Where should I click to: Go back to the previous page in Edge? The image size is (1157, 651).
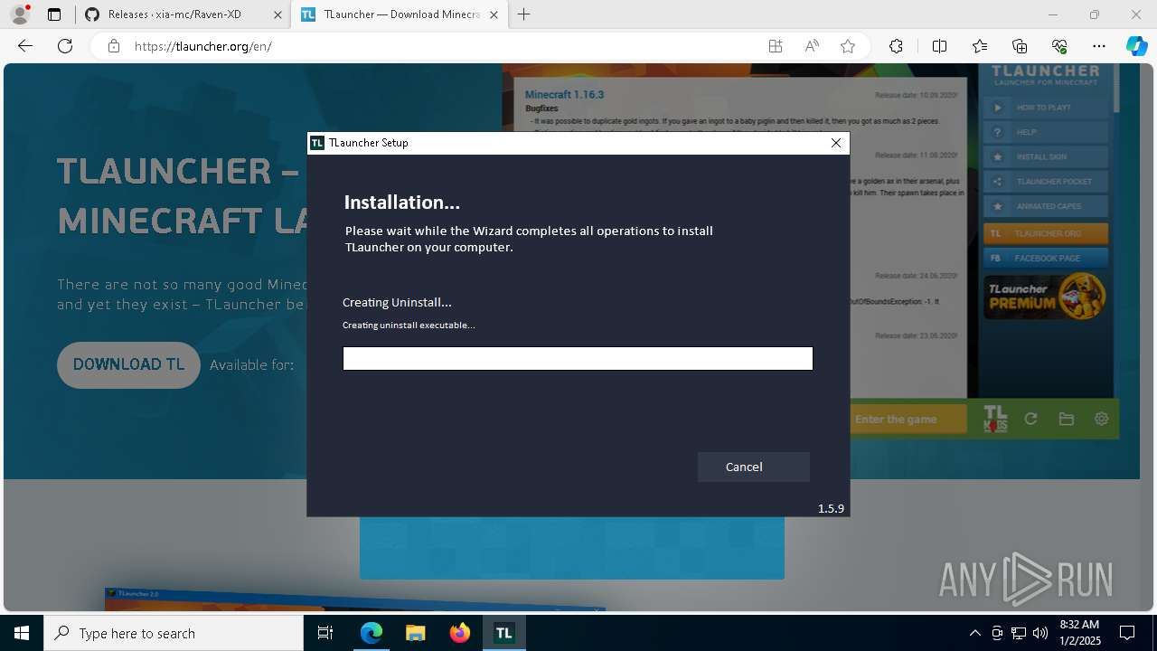pos(25,46)
